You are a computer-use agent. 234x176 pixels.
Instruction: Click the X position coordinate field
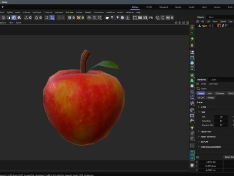211,162
